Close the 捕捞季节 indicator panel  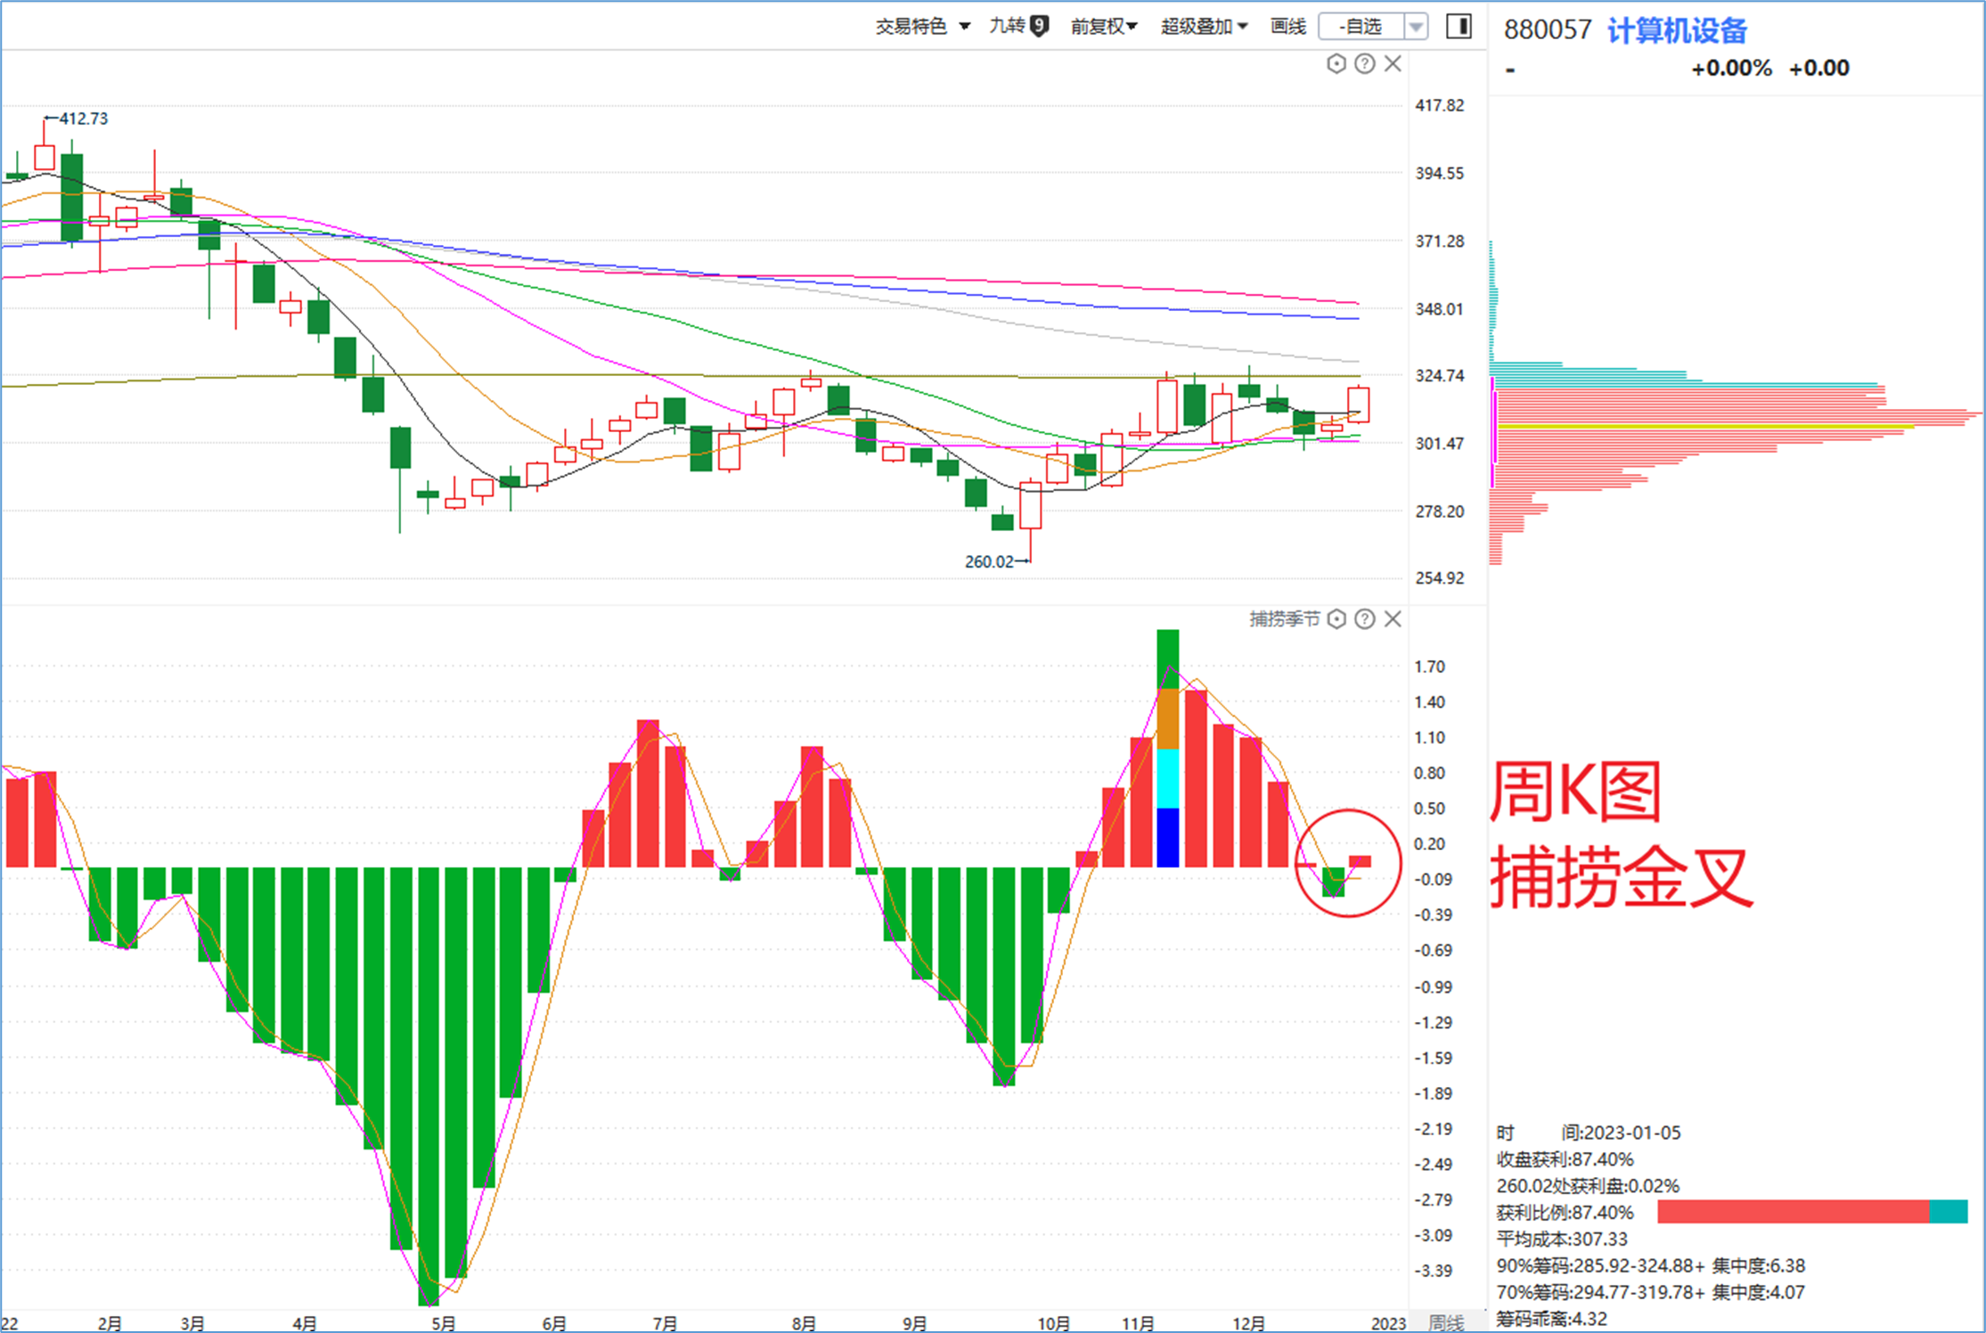(1393, 618)
